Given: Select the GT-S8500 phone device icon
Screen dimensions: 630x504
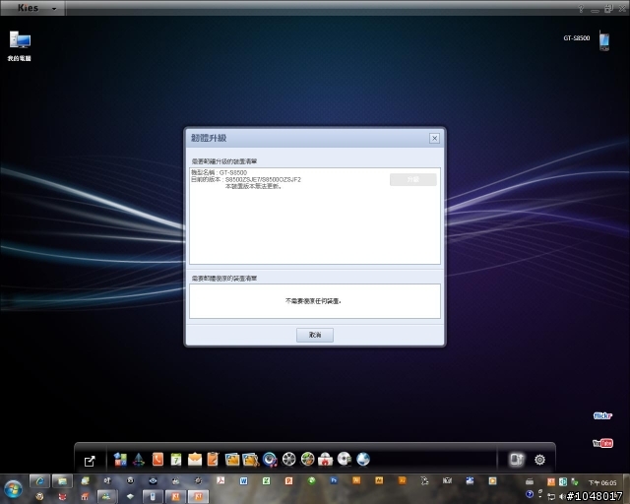Looking at the screenshot, I should 603,40.
